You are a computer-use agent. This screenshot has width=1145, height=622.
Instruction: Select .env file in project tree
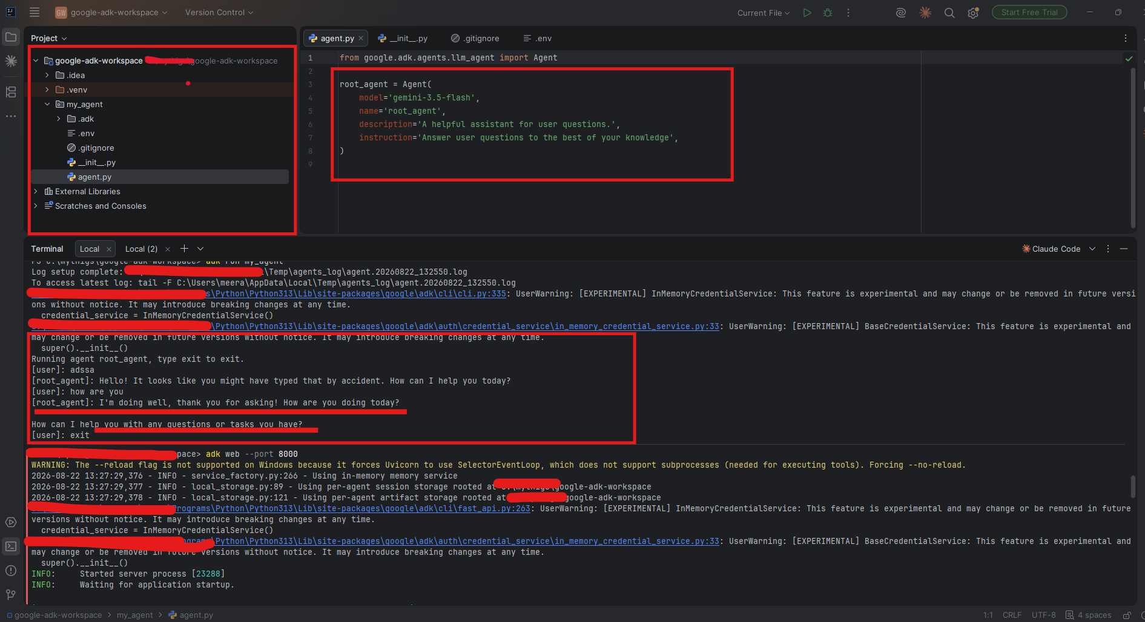86,133
